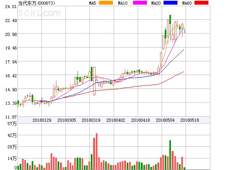Click the 16.42 price axis label

11,76
